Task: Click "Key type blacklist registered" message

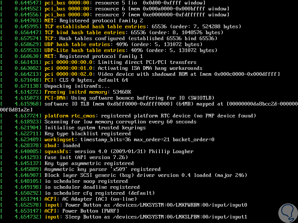Action: 87,134
